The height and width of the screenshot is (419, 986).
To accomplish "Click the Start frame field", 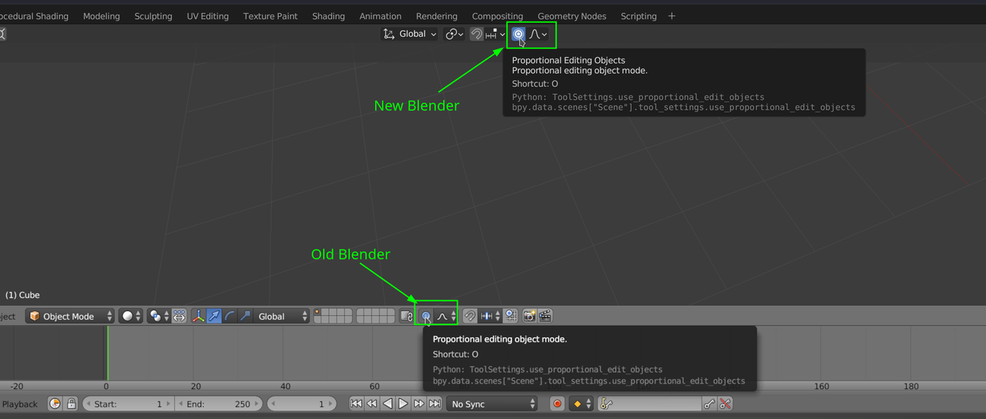I will point(128,404).
